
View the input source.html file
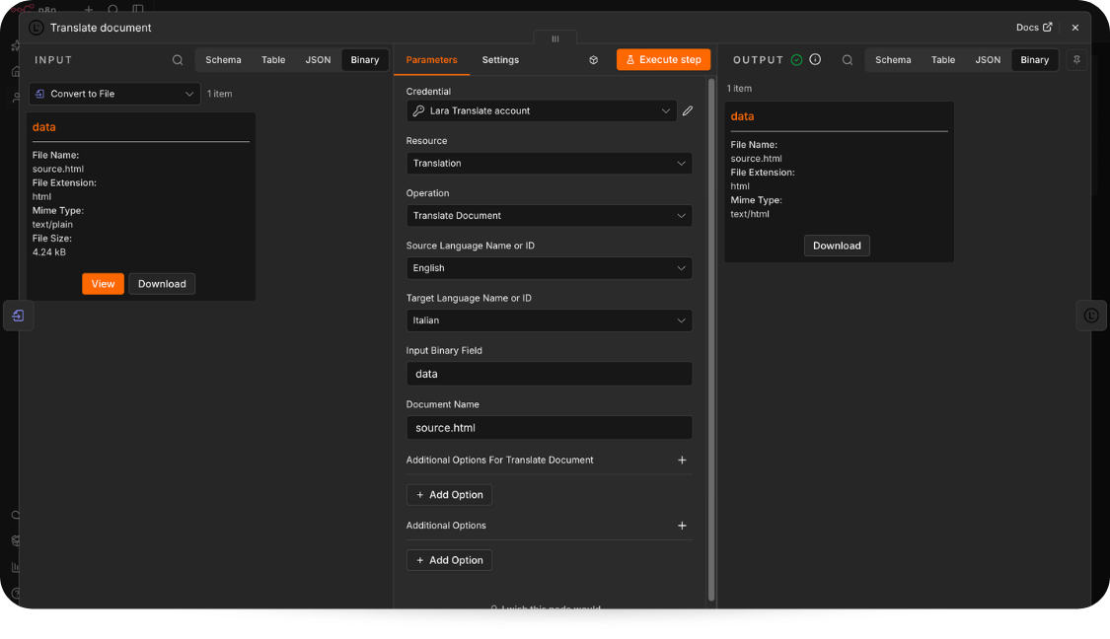[x=103, y=284]
